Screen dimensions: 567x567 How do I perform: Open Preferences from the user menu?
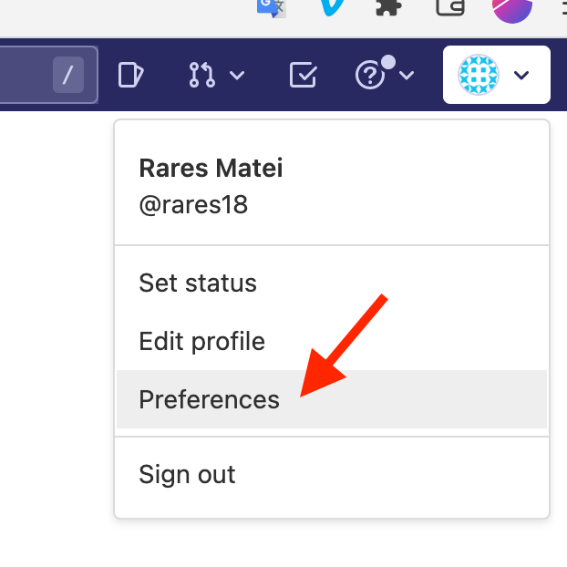(209, 399)
